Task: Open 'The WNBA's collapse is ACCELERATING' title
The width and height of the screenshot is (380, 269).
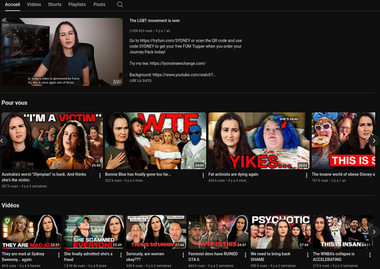Action: [x=334, y=256]
